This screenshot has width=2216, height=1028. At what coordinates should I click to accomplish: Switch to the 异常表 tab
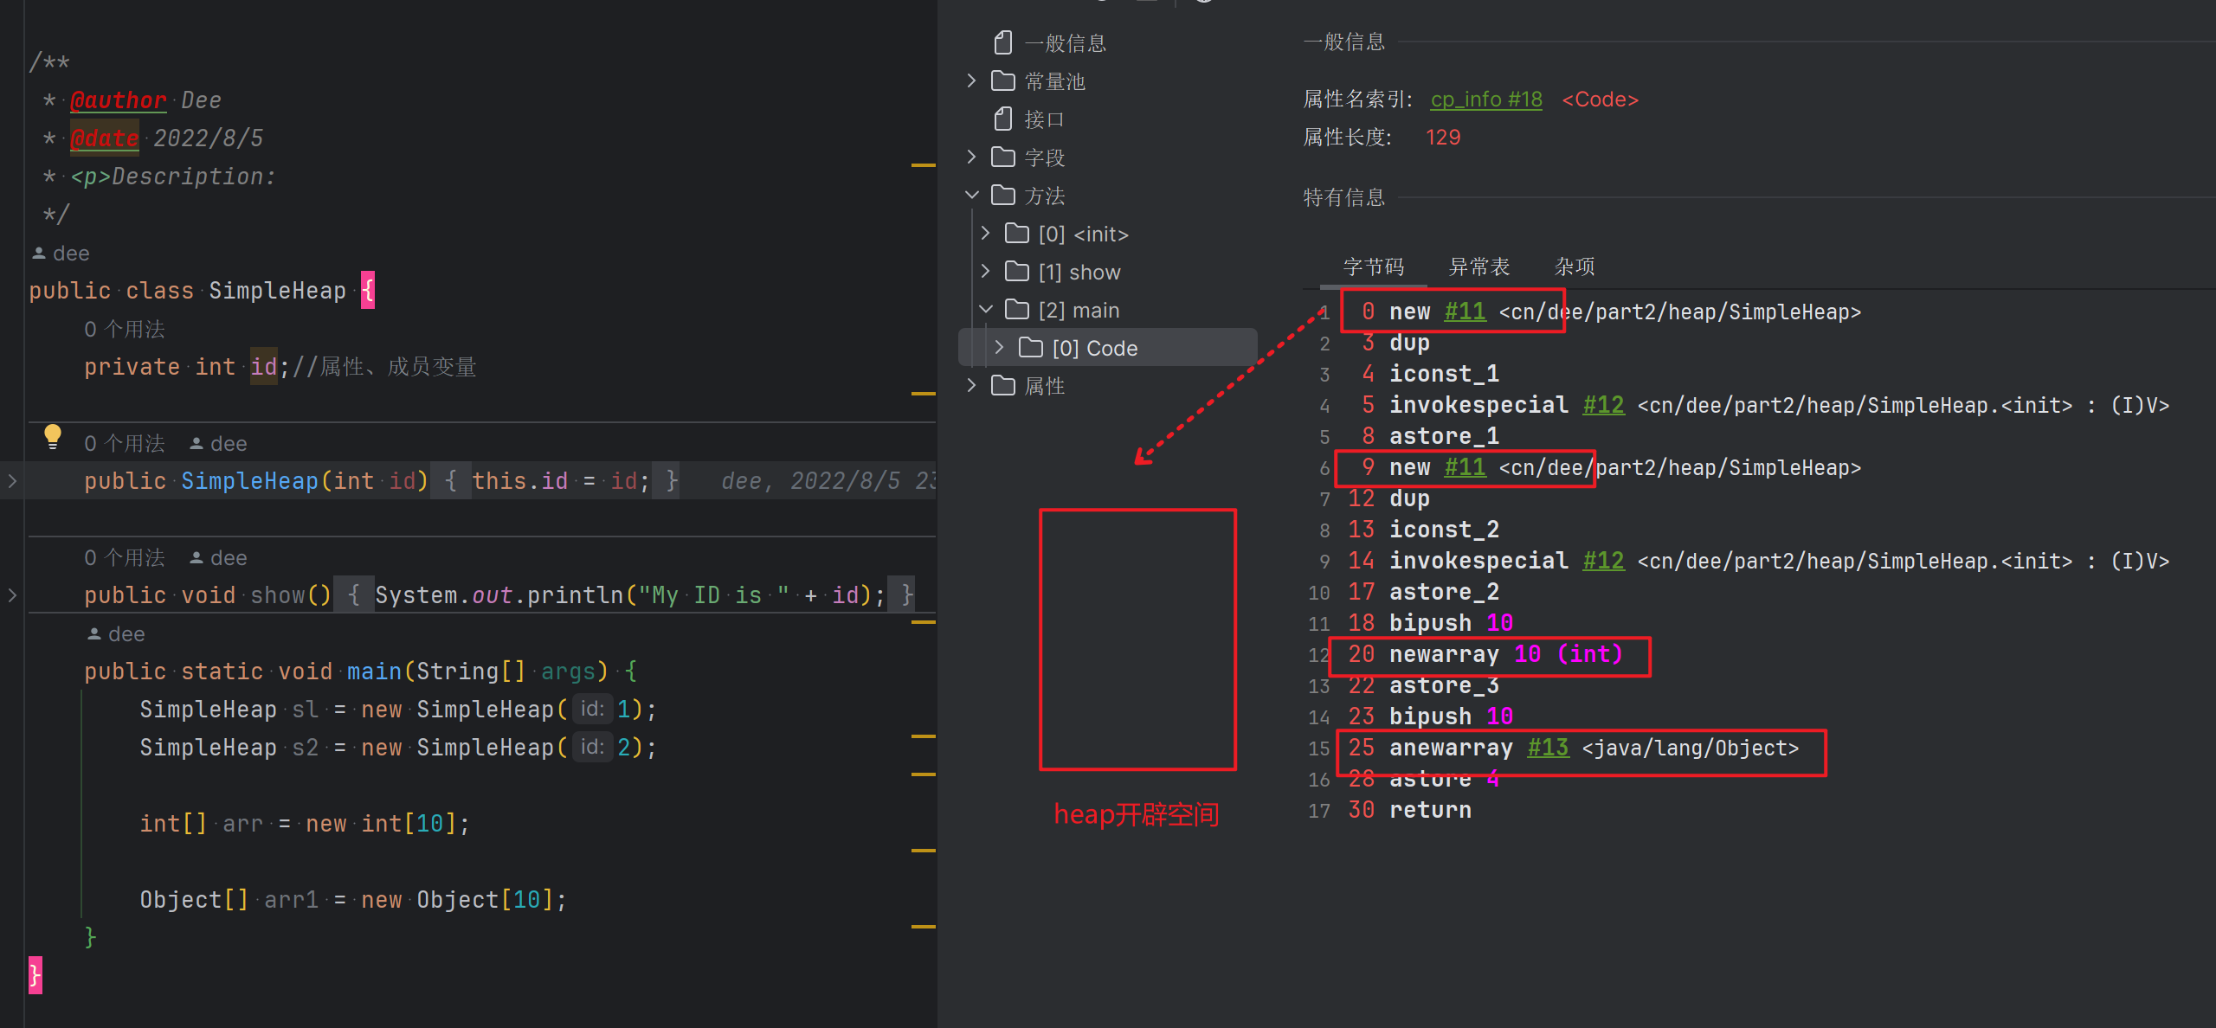tap(1479, 267)
